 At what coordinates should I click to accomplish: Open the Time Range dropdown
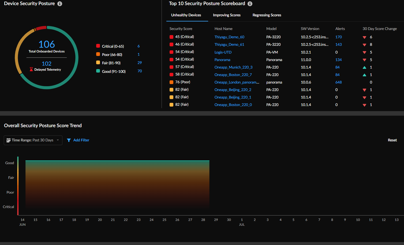[58, 140]
